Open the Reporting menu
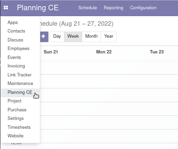 [x=113, y=8]
